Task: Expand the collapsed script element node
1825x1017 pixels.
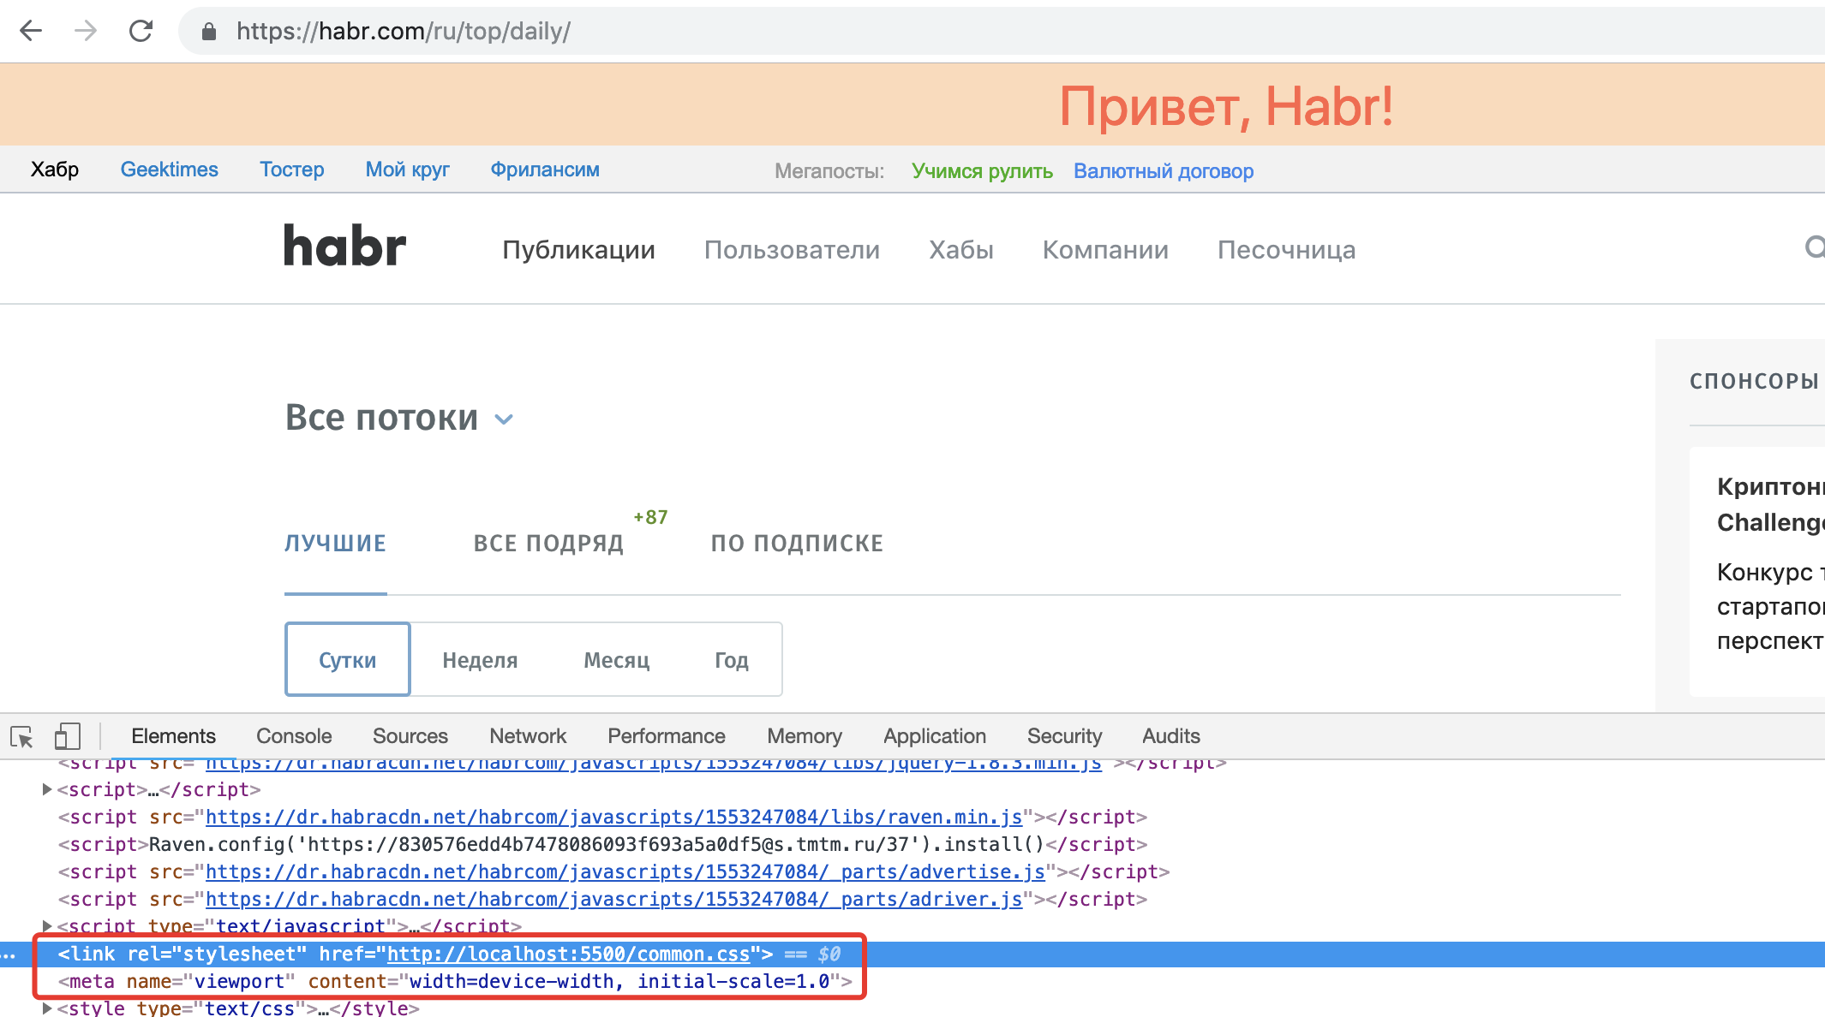Action: tap(45, 789)
